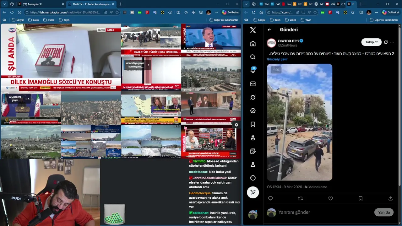Screen dimensions: 402x226
Task: Play the one-minute street video
Action: pos(300,122)
